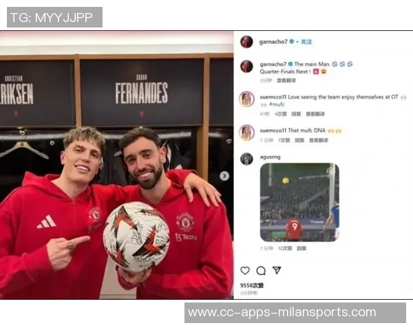The image size is (413, 330).
Task: Open suemcco11 avatar on 'That mufc DNA' comment
Action: pyautogui.click(x=246, y=133)
